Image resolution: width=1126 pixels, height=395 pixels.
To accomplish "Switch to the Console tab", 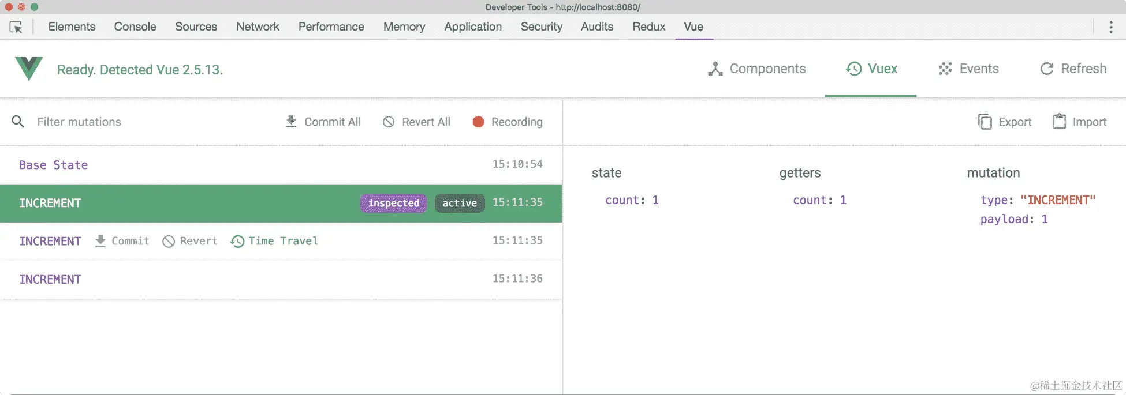I will coord(135,27).
